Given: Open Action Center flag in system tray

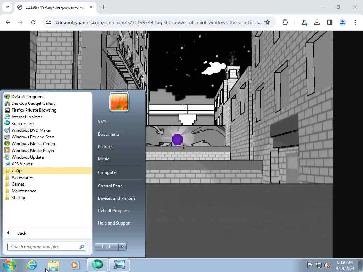Looking at the screenshot, I should (310, 265).
